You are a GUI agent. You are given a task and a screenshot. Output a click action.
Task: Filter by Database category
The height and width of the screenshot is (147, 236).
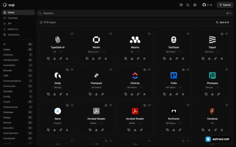pyautogui.click(x=18, y=112)
